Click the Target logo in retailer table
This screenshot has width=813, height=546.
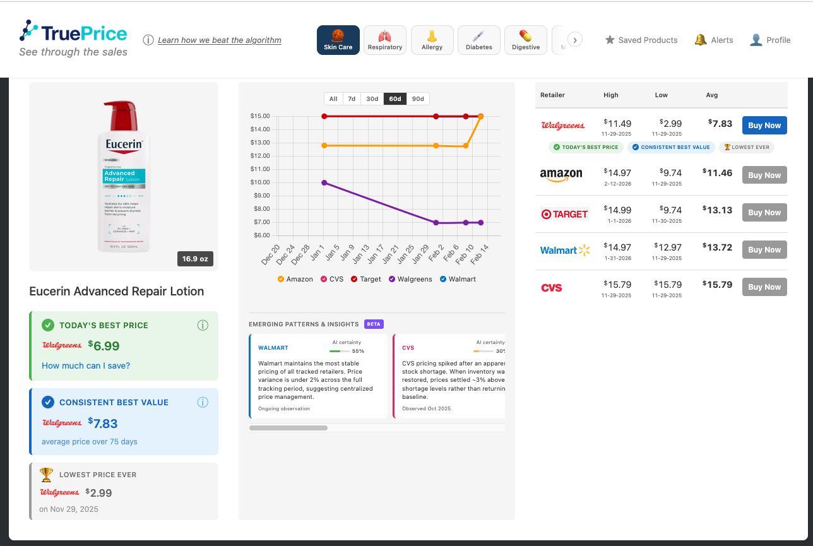pos(565,214)
